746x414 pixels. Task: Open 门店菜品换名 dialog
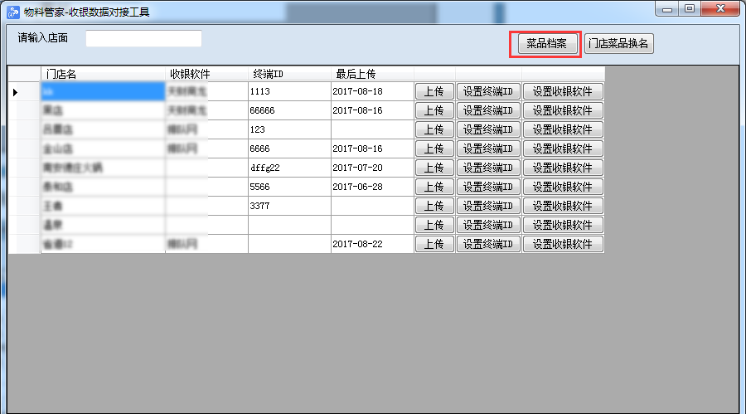618,44
